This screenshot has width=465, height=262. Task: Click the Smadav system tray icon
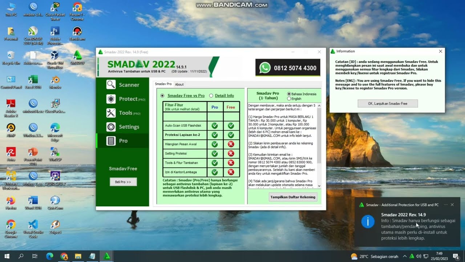[412, 256]
